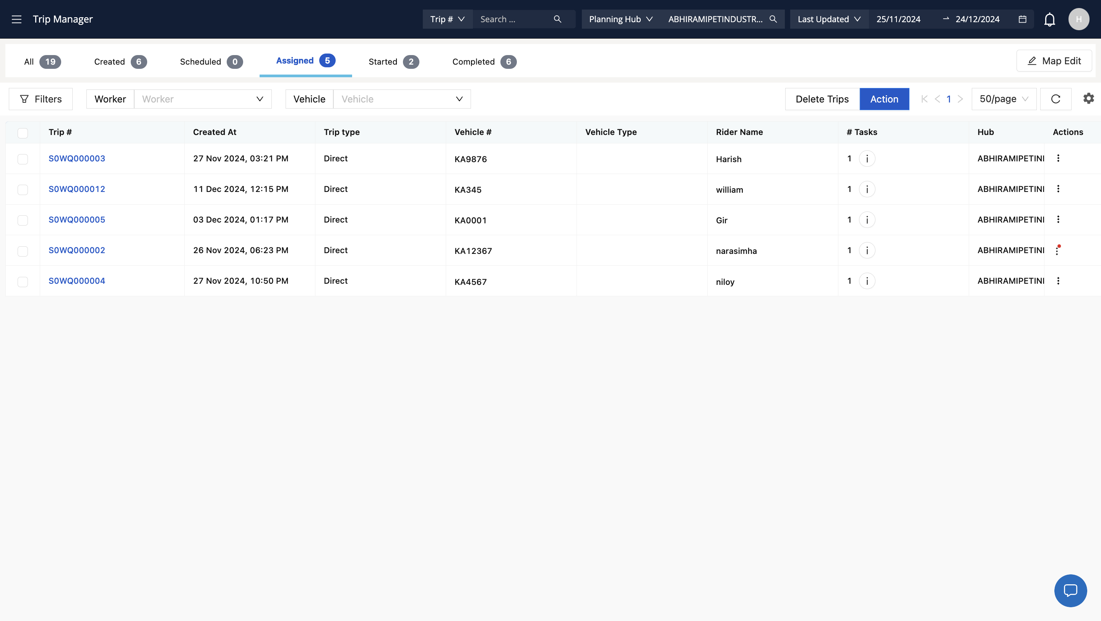Check the box for trip S0WQ000005
The image size is (1101, 621).
pos(23,221)
